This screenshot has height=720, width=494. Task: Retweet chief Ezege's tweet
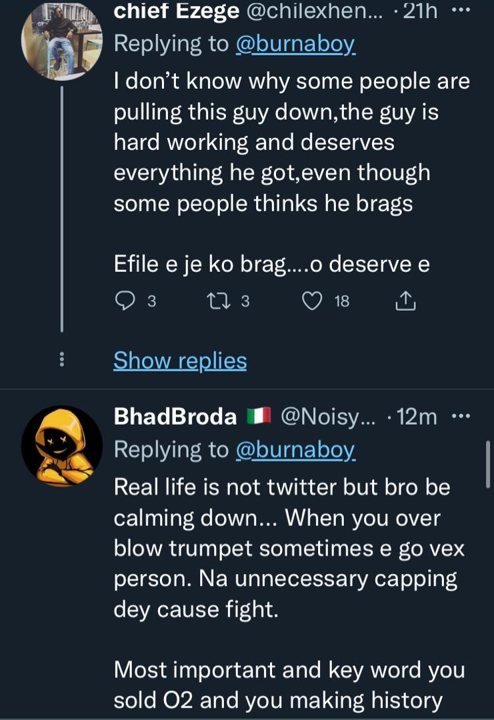pyautogui.click(x=219, y=302)
